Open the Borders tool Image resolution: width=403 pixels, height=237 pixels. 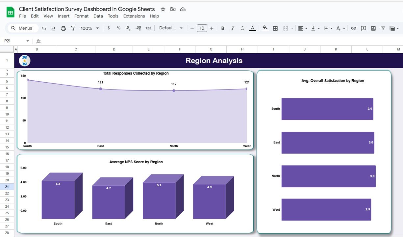point(275,28)
